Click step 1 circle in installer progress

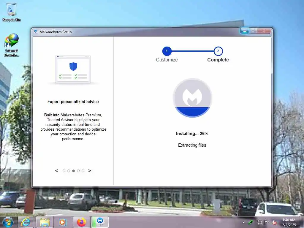(x=167, y=51)
